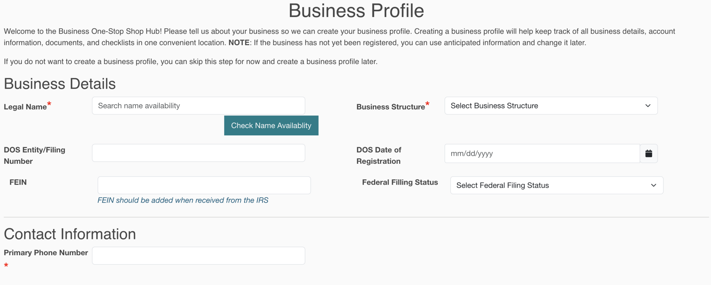711x285 pixels.
Task: Click the Federal Filling Status label
Action: click(399, 182)
